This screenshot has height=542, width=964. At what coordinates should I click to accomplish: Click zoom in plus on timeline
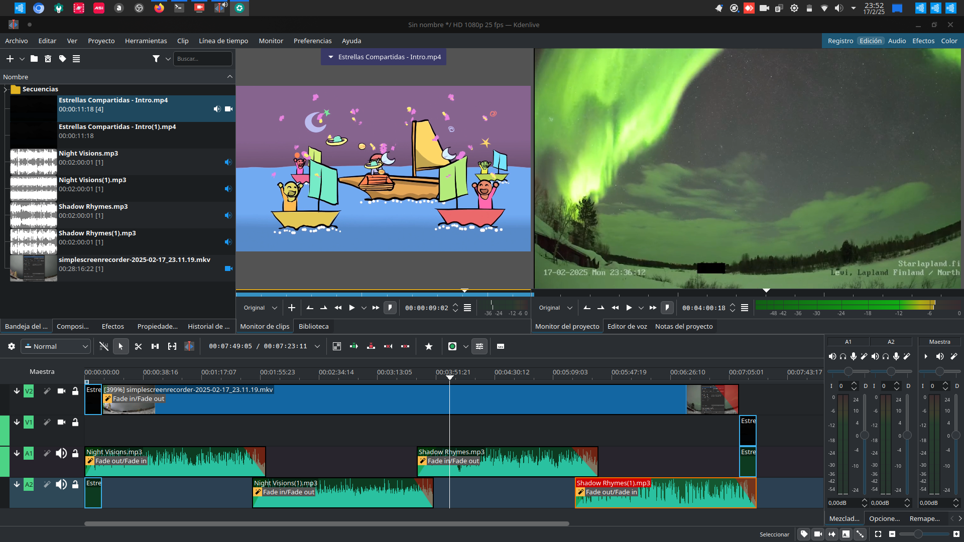point(956,534)
